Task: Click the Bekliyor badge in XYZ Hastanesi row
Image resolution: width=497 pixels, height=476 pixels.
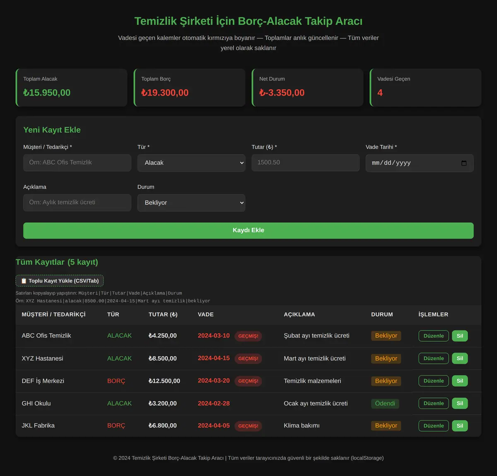Action: 386,359
